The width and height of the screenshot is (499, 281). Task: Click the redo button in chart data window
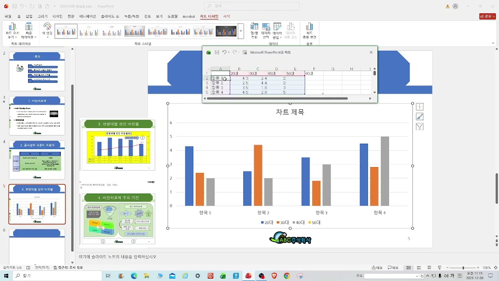[x=235, y=52]
